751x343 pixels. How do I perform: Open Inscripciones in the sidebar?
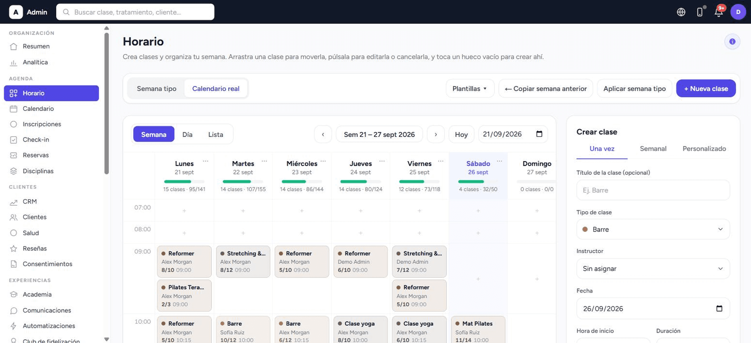(x=51, y=124)
